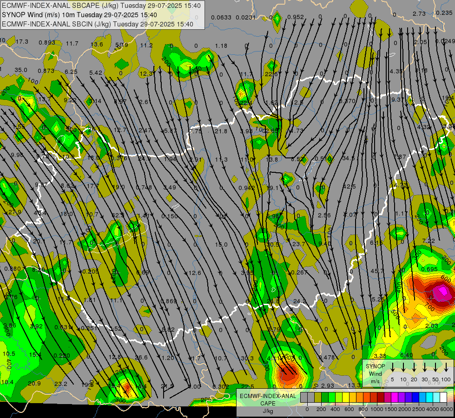Image resolution: width=455 pixels, height=418 pixels.
Task: Click the CIN value 0.370 on map
Action: click(x=347, y=101)
